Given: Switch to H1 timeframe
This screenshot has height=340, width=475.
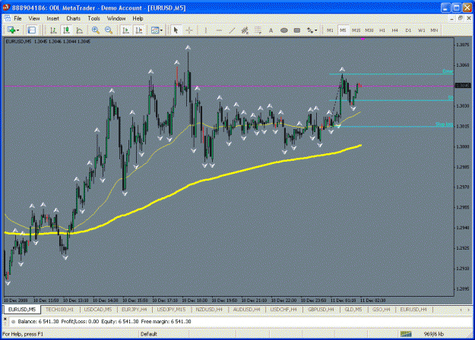Looking at the screenshot, I should click(382, 30).
